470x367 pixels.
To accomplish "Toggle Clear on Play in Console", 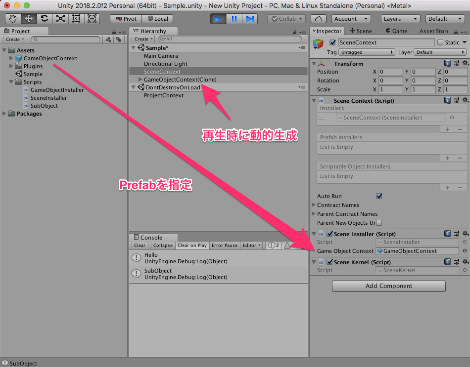I will [192, 245].
